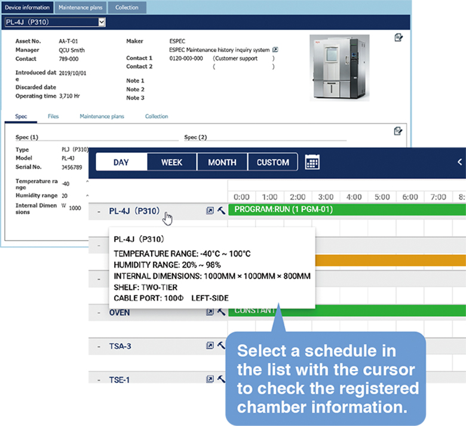
Task: Click the Manager name QCU Smith
Action: (x=72, y=50)
